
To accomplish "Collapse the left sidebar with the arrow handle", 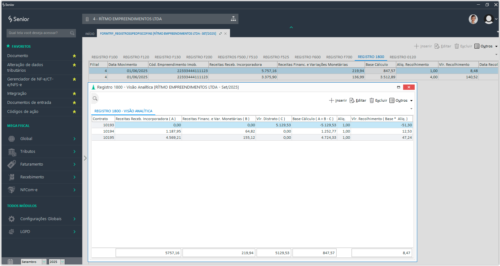I will tap(85, 158).
